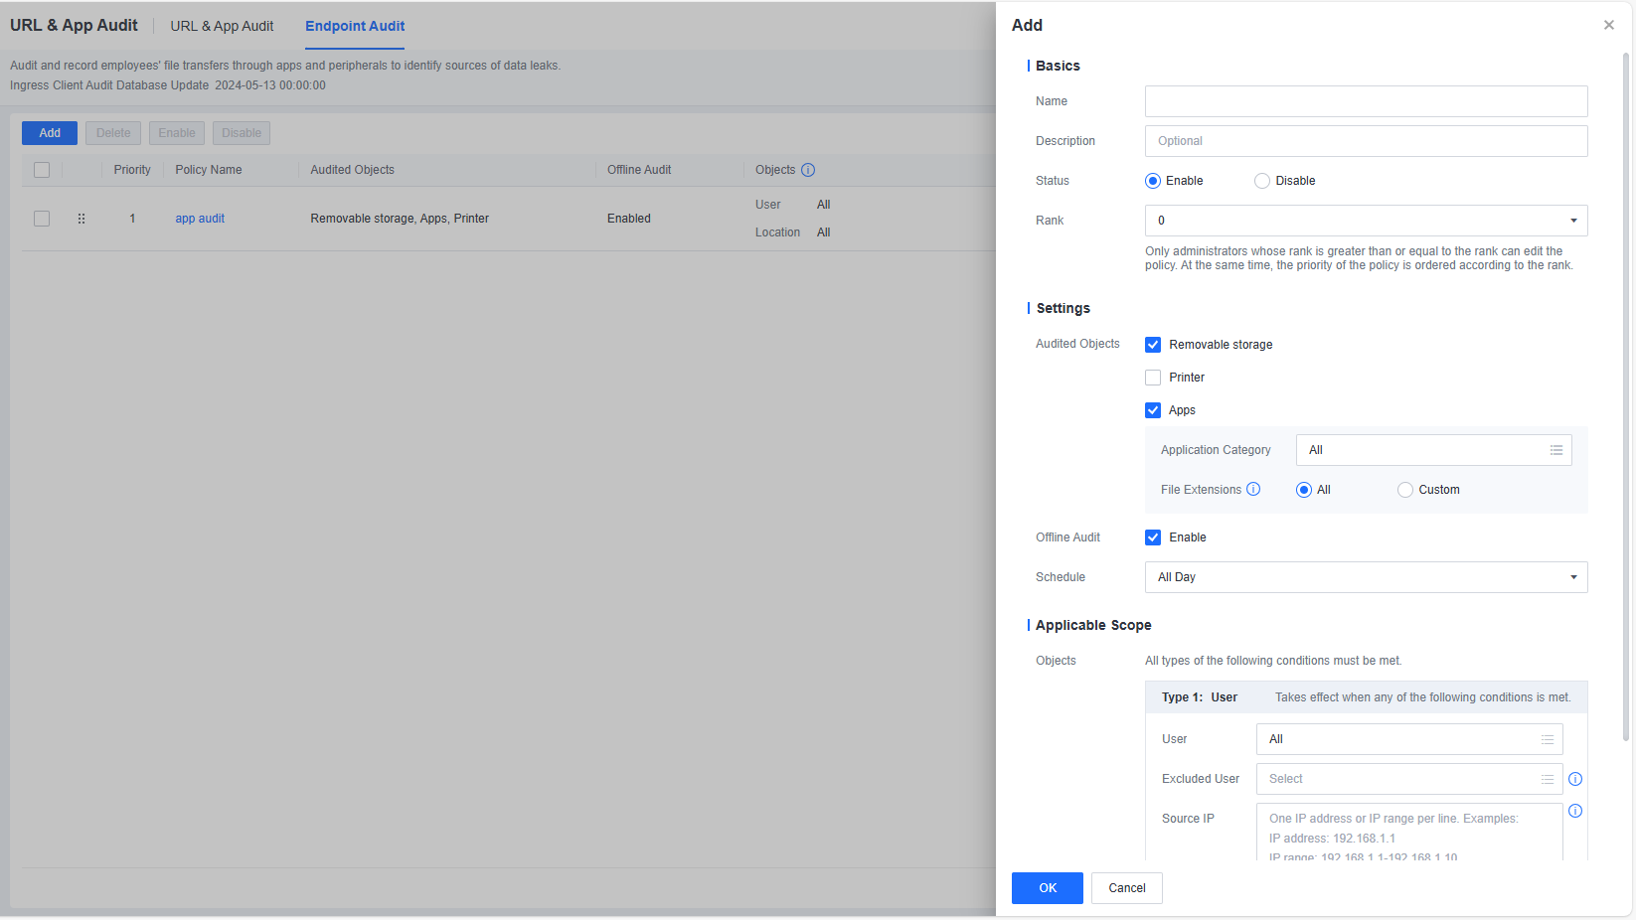Click the Delete button
Image resolution: width=1636 pixels, height=920 pixels.
113,133
